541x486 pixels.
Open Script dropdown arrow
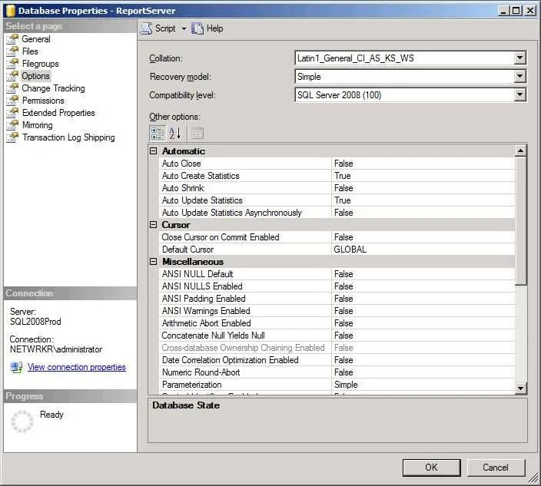184,28
